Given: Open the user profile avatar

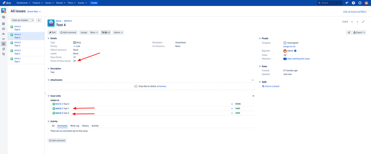Looking at the screenshot, I should click(x=366, y=3).
